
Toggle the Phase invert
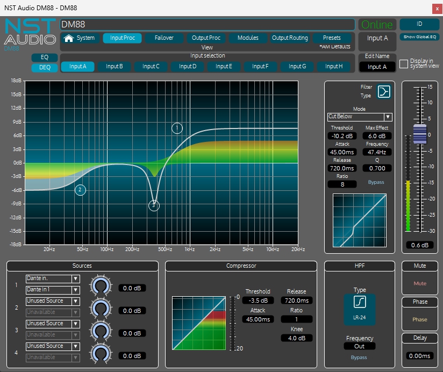[x=420, y=319]
